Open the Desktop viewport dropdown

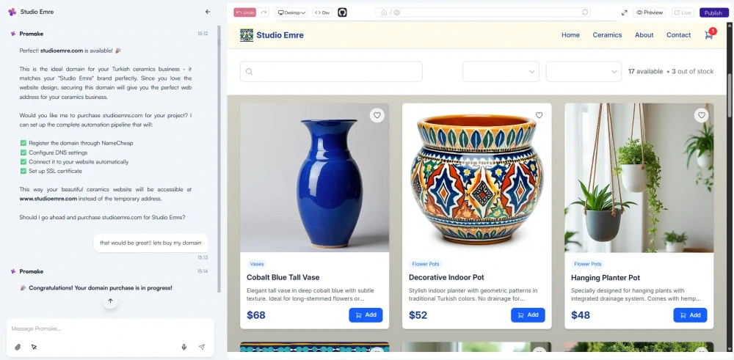(x=291, y=12)
